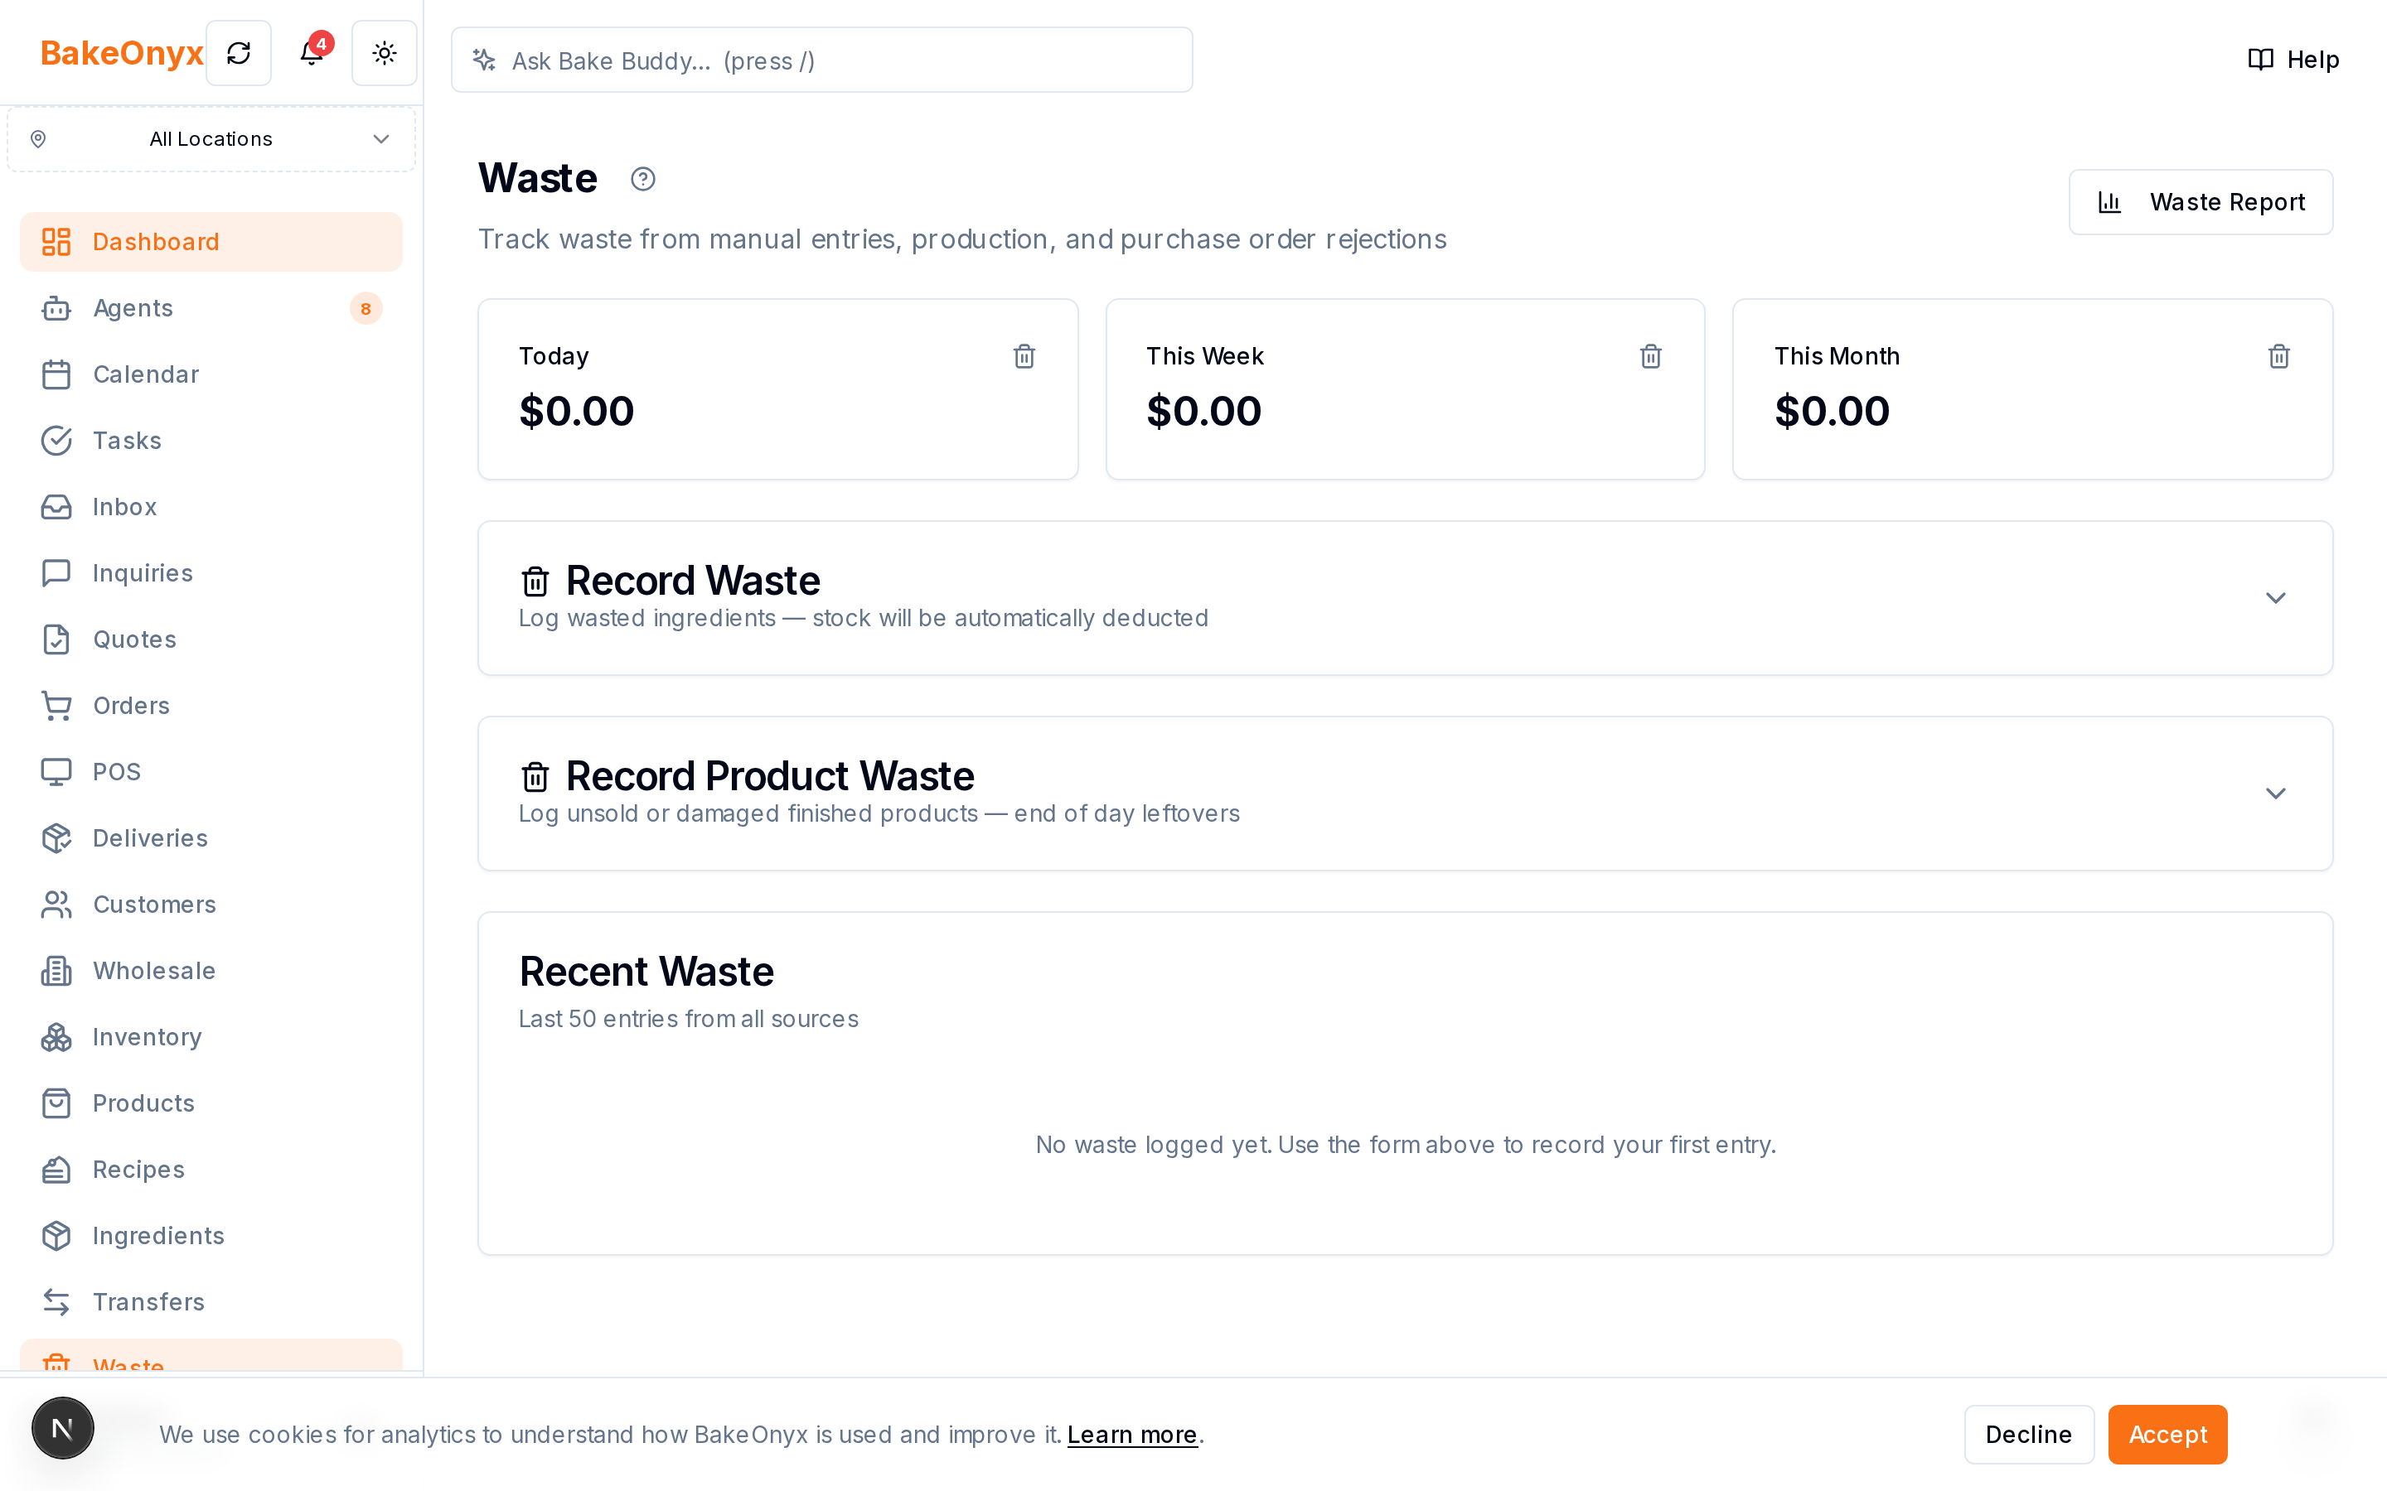The width and height of the screenshot is (2387, 1491).
Task: Click the Agents robot icon in sidebar
Action: 56,309
